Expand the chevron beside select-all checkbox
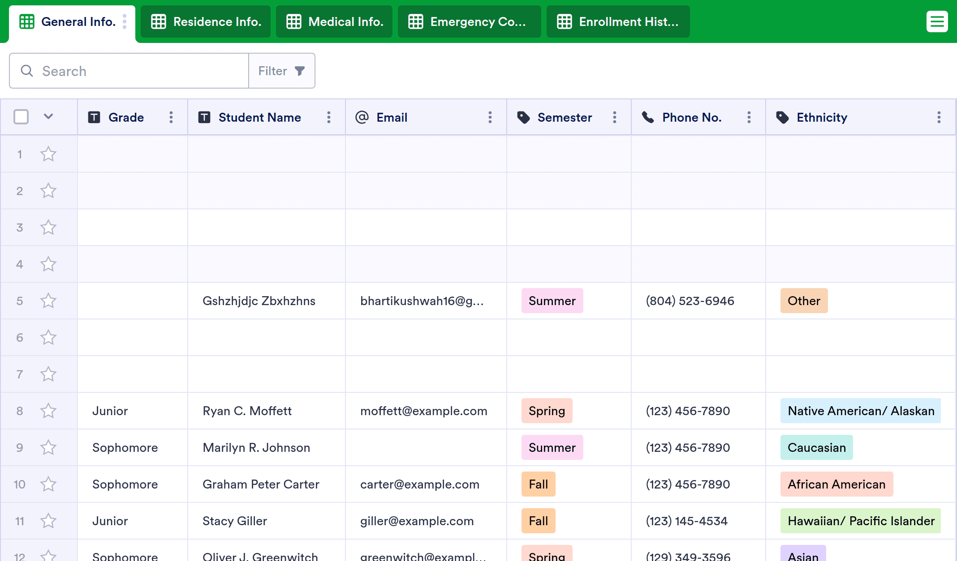 click(x=48, y=117)
